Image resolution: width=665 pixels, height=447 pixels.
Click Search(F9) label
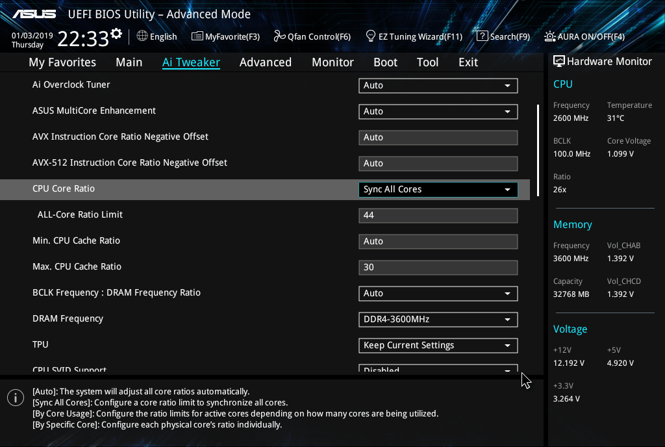pos(510,37)
